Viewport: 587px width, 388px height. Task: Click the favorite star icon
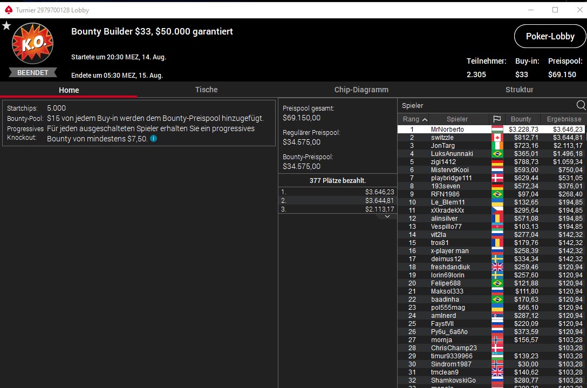(6, 26)
